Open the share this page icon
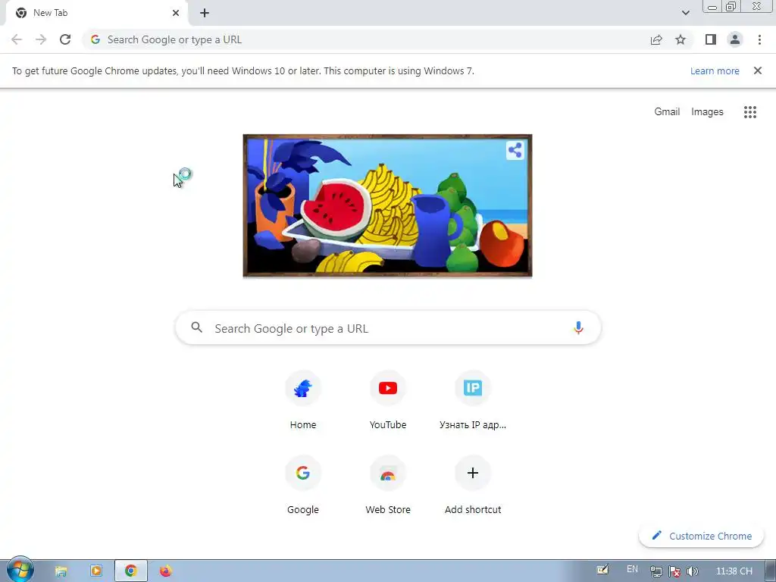The image size is (776, 582). coord(656,39)
